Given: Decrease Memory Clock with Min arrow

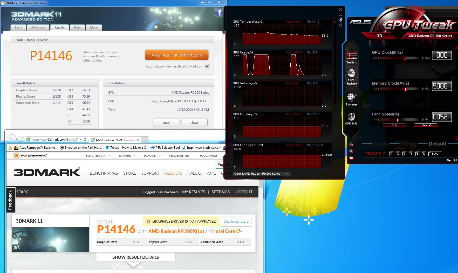Looking at the screenshot, I should (x=378, y=89).
